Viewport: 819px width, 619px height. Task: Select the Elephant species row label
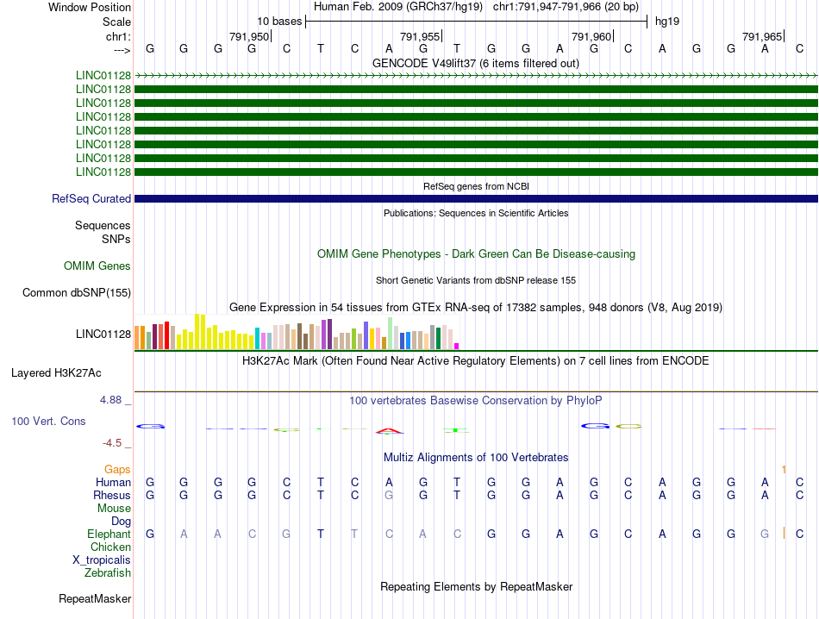point(109,535)
